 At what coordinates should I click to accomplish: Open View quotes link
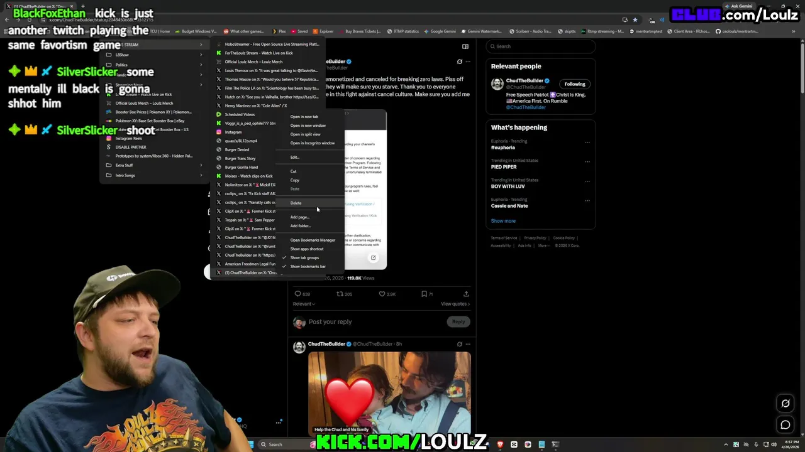[455, 304]
